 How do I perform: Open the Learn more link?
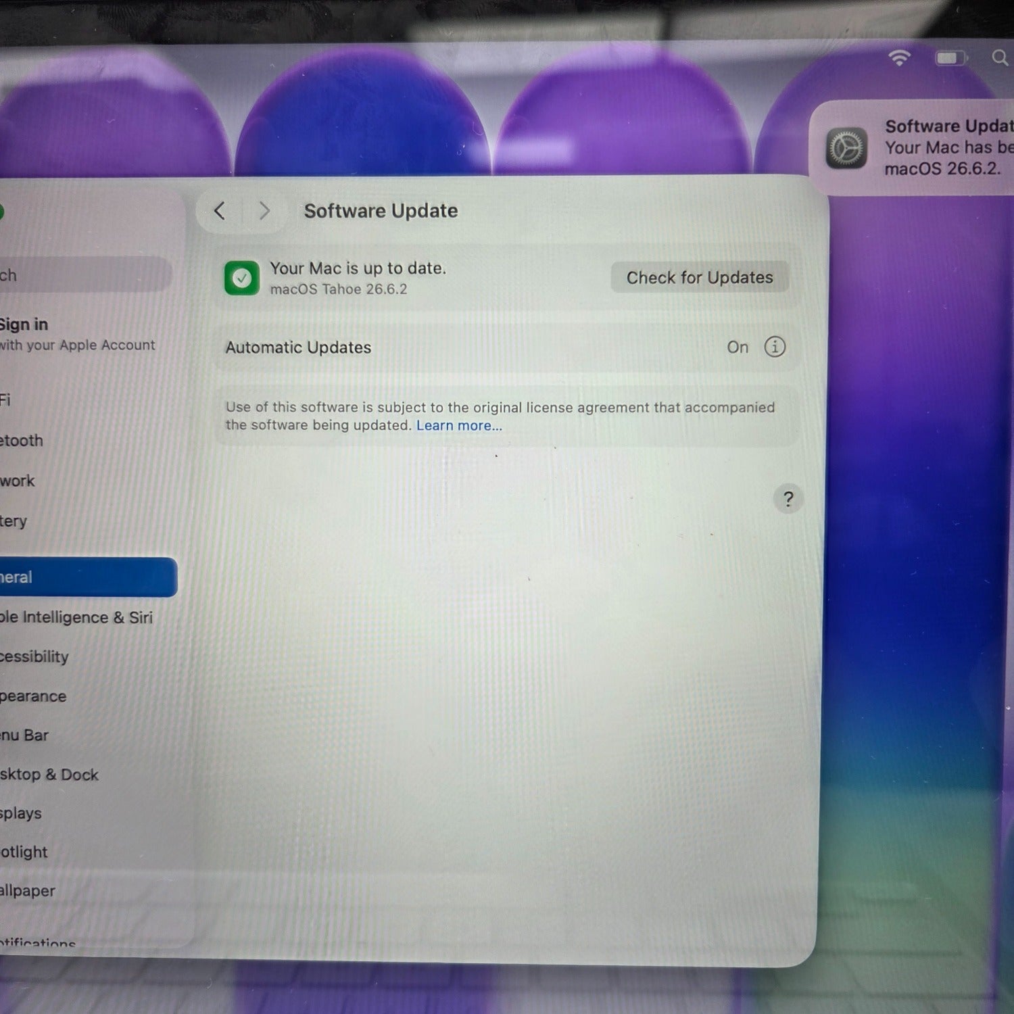point(459,425)
